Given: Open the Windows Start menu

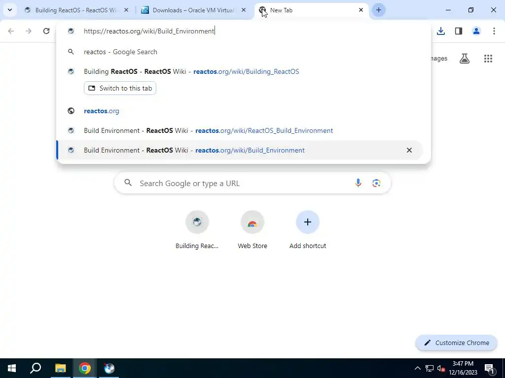Looking at the screenshot, I should [x=12, y=368].
